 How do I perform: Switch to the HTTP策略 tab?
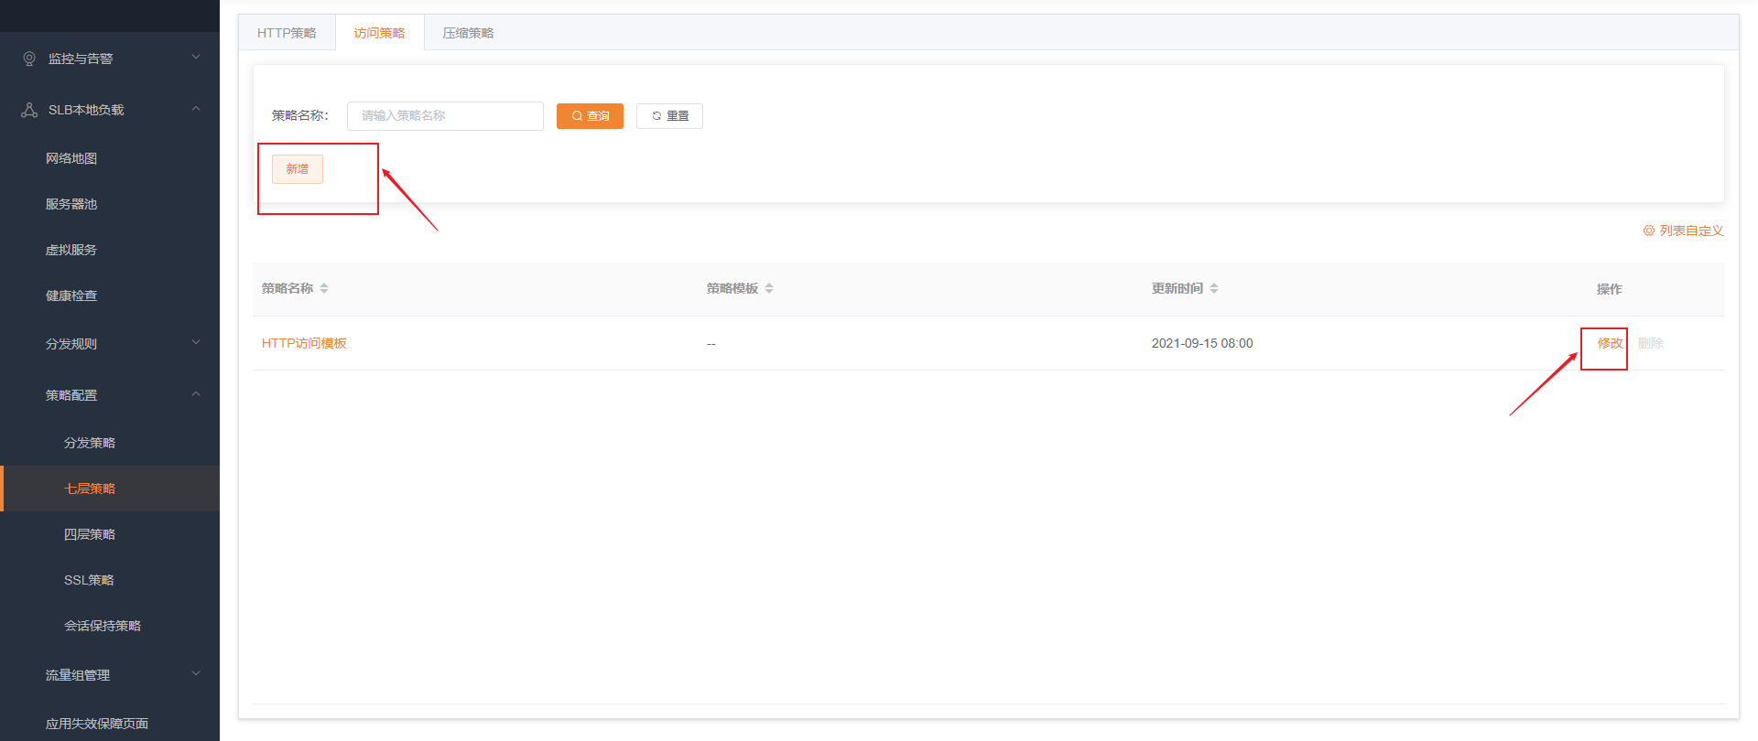pyautogui.click(x=287, y=33)
